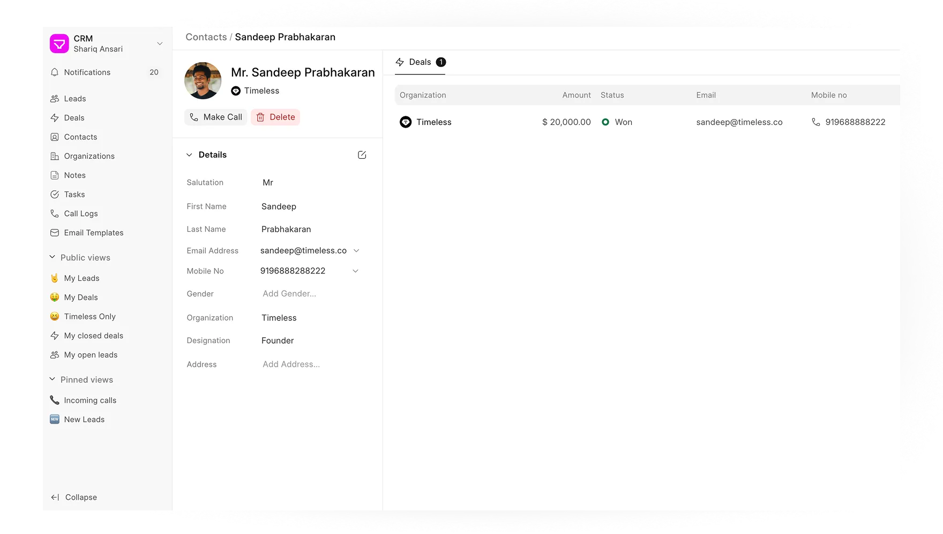Click the edit details pencil icon
Screen dimensions: 943x534
click(x=362, y=155)
